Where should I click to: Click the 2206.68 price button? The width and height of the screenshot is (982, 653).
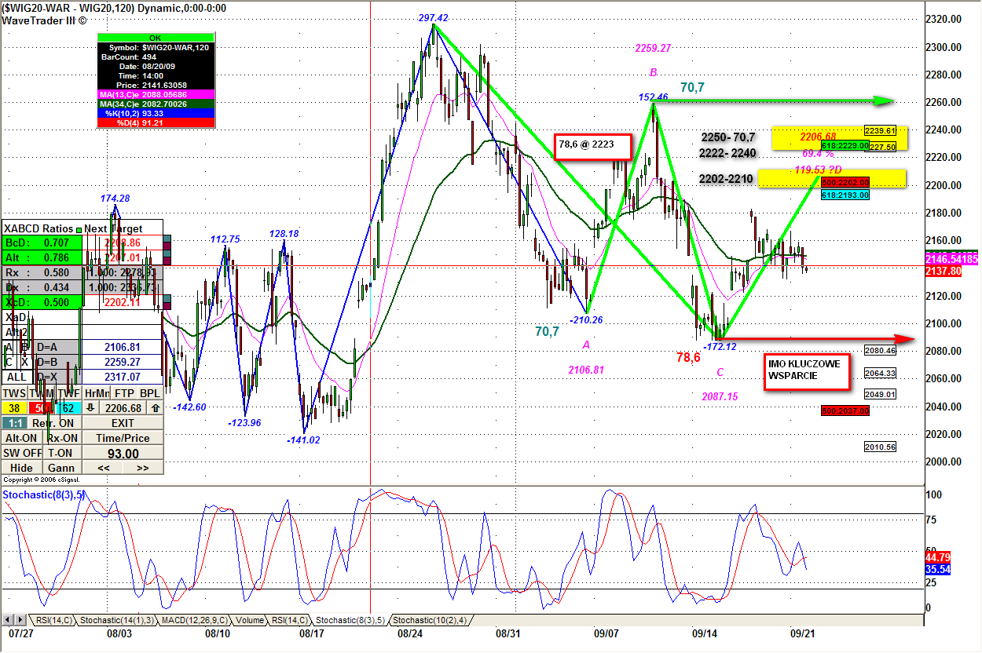pyautogui.click(x=123, y=407)
